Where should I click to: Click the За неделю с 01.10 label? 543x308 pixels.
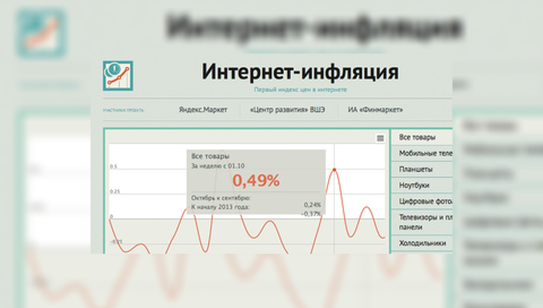tap(218, 166)
